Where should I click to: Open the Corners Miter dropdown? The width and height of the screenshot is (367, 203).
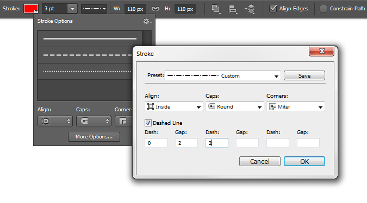click(296, 107)
